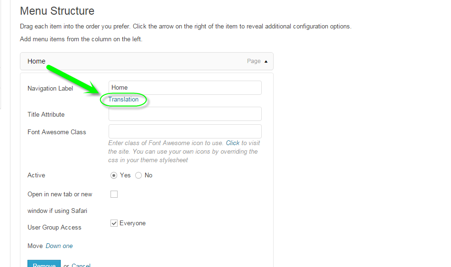Enable the Open in new tab checkbox
Image resolution: width=451 pixels, height=267 pixels.
[114, 194]
